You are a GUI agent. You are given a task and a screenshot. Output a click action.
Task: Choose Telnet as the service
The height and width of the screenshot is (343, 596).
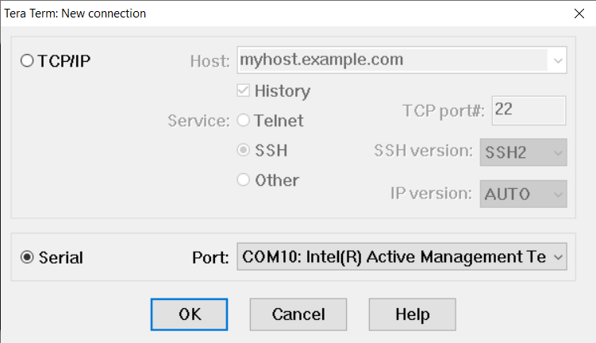244,121
